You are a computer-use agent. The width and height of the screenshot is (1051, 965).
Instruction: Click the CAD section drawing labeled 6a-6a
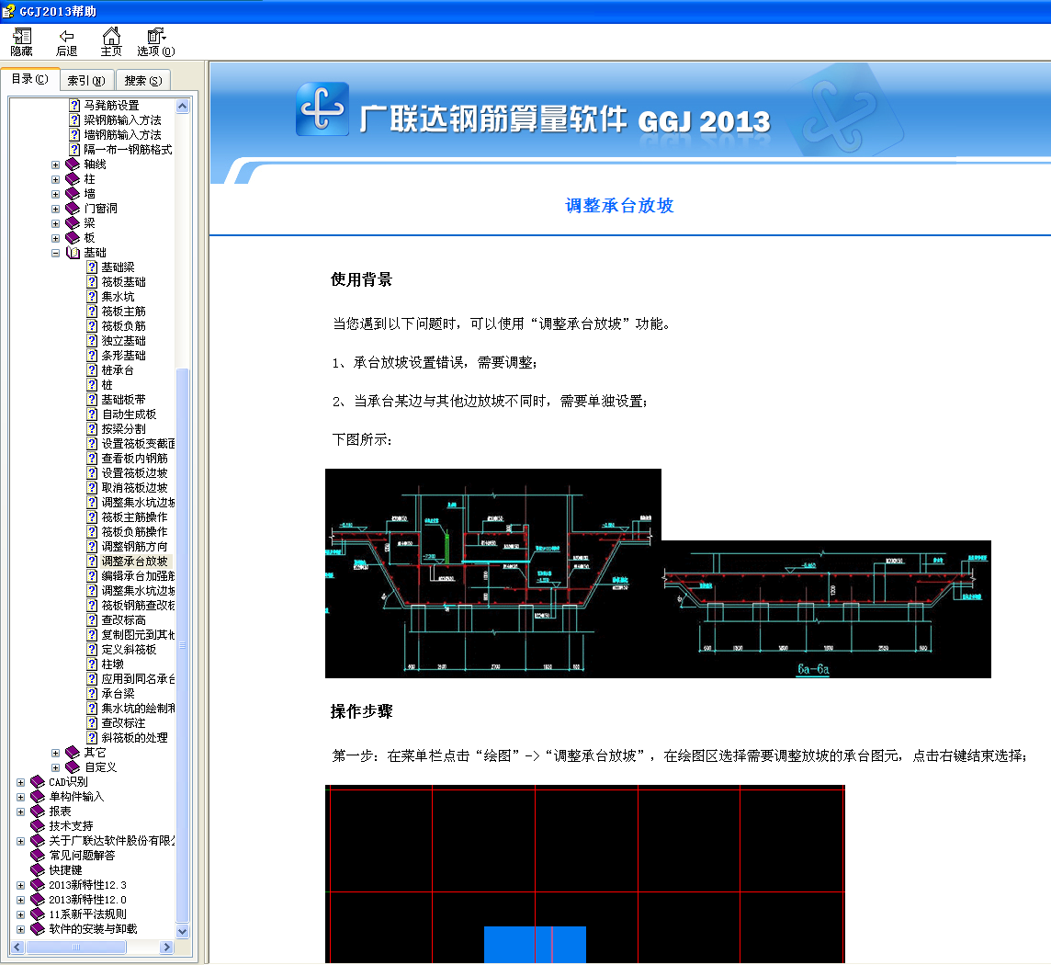(826, 609)
